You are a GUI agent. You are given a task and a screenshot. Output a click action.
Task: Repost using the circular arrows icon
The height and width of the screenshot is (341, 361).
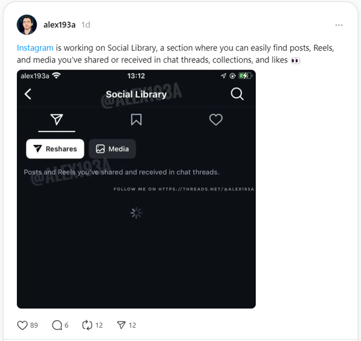click(x=87, y=325)
